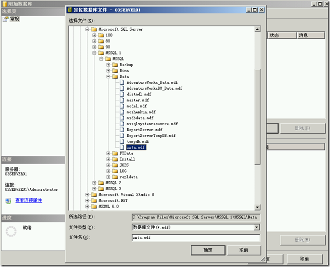Expand the 90 folder node

point(94,47)
